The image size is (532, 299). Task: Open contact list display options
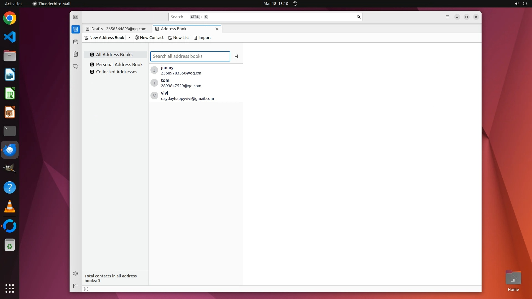click(x=236, y=56)
